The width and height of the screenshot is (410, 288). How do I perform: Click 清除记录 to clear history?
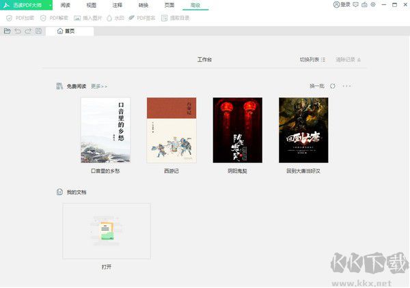click(348, 60)
